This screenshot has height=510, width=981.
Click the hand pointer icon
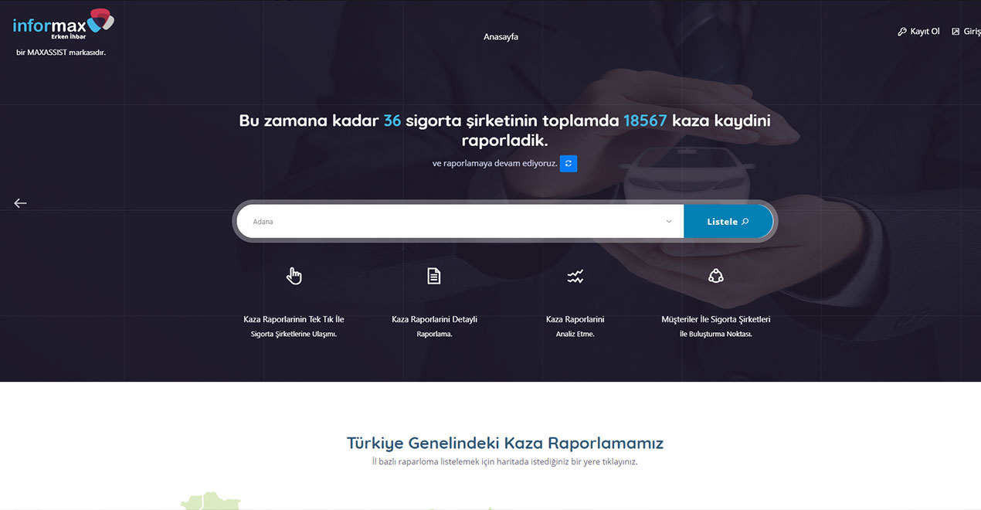[294, 276]
